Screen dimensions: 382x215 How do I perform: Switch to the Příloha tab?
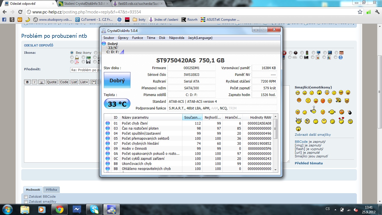pyautogui.click(x=51, y=190)
